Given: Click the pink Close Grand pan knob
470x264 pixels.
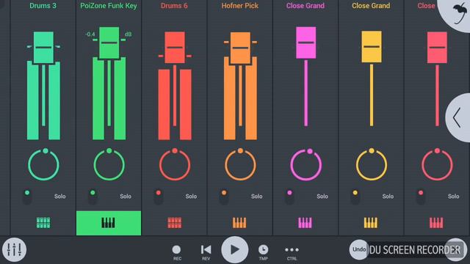Looking at the screenshot, I should pos(305,164).
